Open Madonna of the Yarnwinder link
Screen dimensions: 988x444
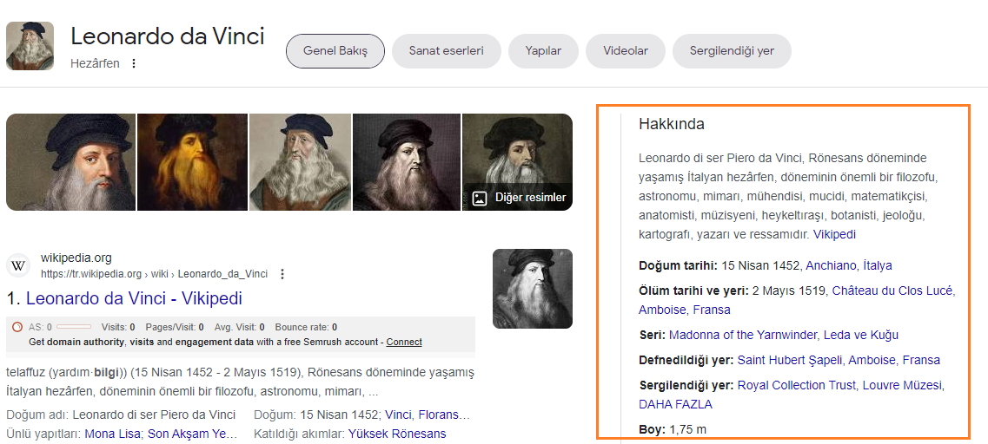coord(744,335)
